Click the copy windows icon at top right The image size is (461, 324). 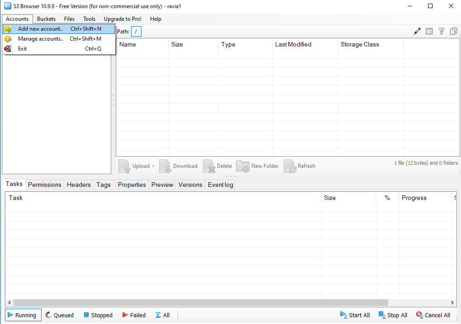click(x=454, y=31)
